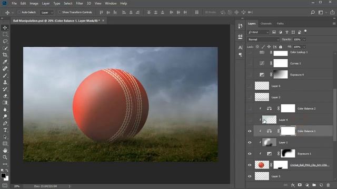Screen dimensions: 337x189
Task: Filter layers by type layers icon
Action: [x=286, y=32]
